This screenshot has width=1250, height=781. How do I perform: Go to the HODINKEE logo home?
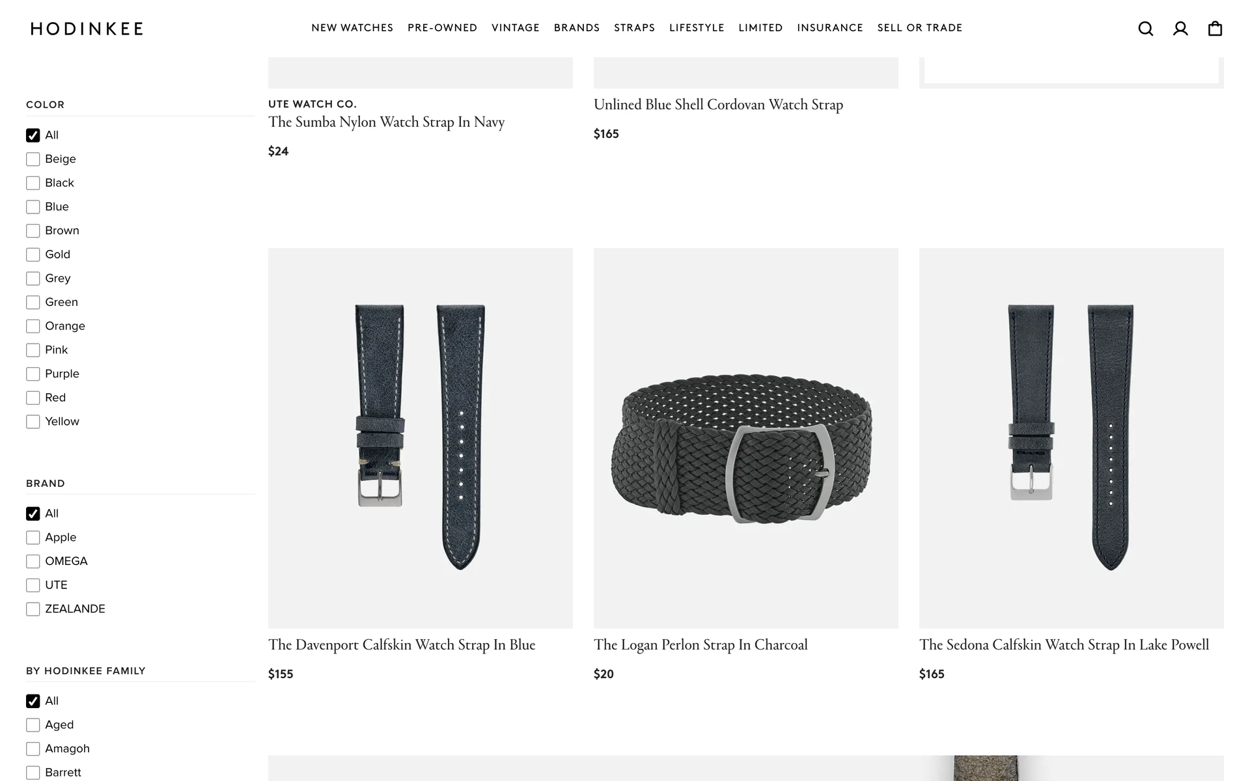87,29
